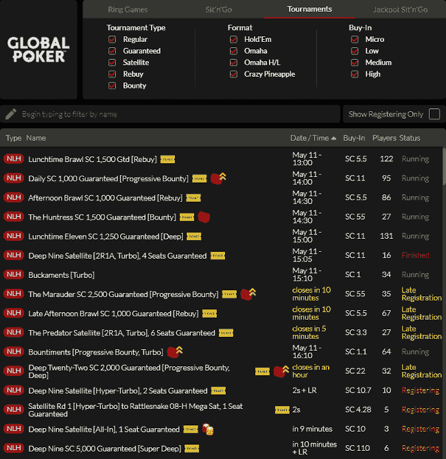Switch to the Sit'n'Go tab
This screenshot has width=446, height=459.
pyautogui.click(x=218, y=10)
